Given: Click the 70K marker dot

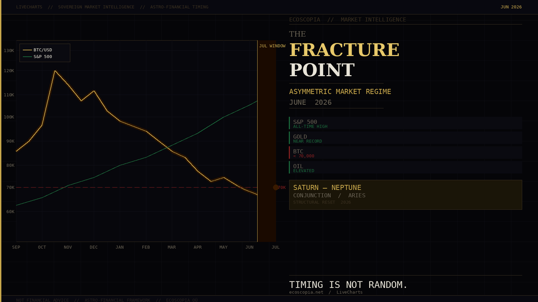Looking at the screenshot, I should click(276, 187).
